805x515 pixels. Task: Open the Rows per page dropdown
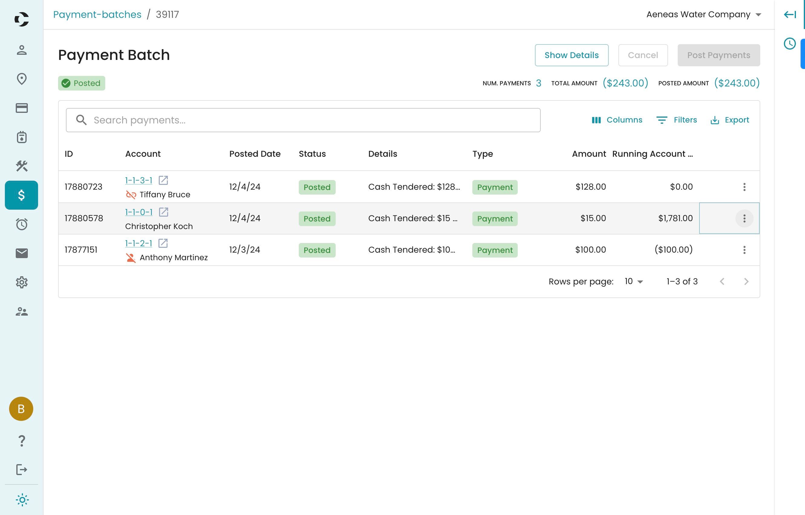[x=634, y=282]
